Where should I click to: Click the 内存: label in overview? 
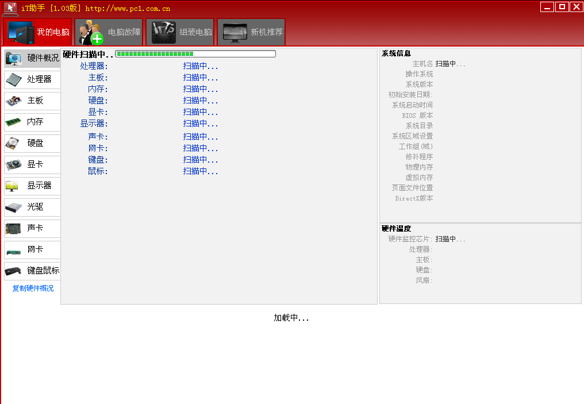click(x=98, y=90)
